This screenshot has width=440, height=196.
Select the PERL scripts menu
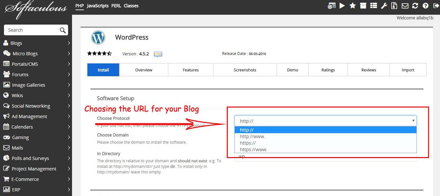(116, 6)
